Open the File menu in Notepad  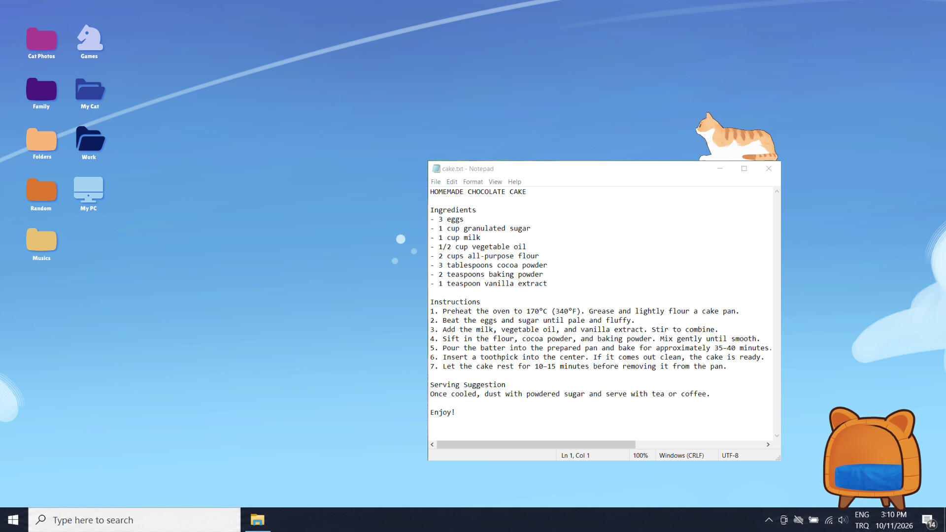pos(436,182)
